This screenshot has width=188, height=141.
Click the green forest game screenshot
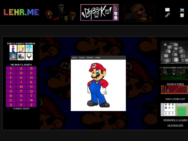174,75
